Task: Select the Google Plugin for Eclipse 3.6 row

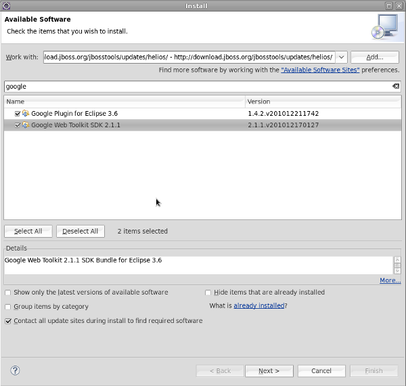Action: coord(202,114)
